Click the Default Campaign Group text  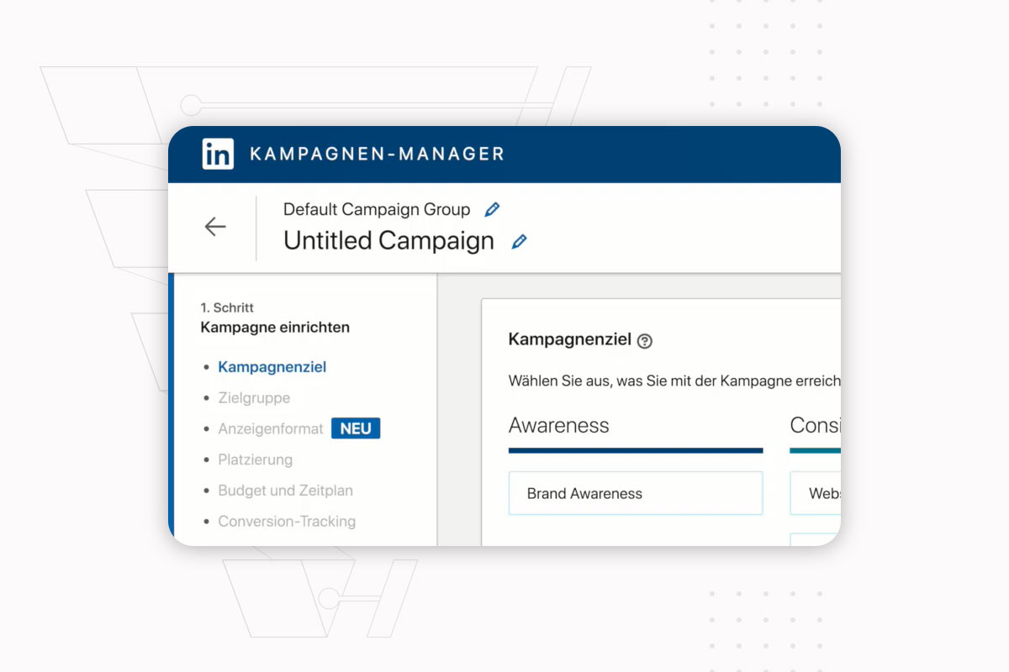pos(377,209)
